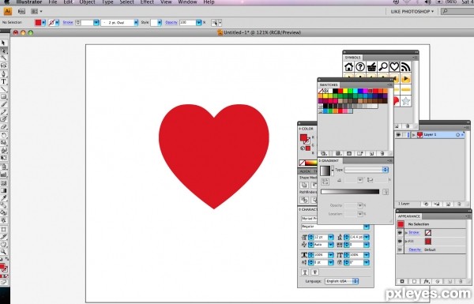This screenshot has width=474, height=304.
Task: Click the Ai application icon
Action: pos(8,12)
